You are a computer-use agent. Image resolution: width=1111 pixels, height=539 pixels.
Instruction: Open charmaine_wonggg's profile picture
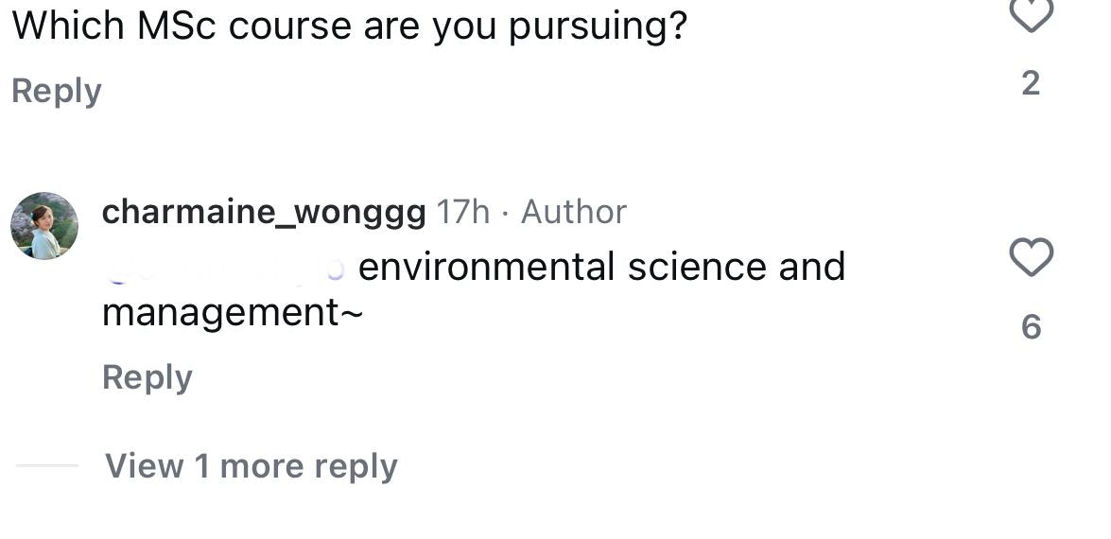click(x=43, y=225)
